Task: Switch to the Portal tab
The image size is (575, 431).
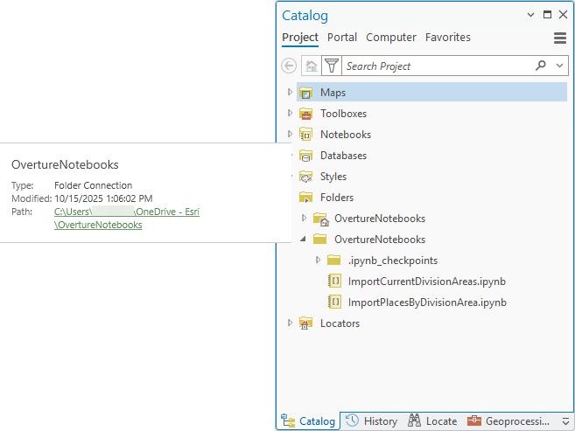Action: pos(342,38)
